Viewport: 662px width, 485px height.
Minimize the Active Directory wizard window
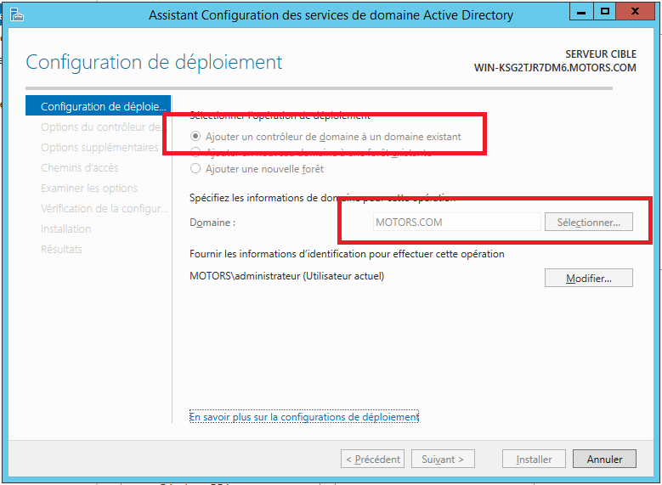pos(580,12)
